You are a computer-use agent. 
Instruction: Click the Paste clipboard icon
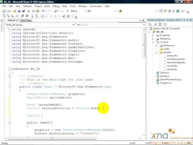(37, 11)
